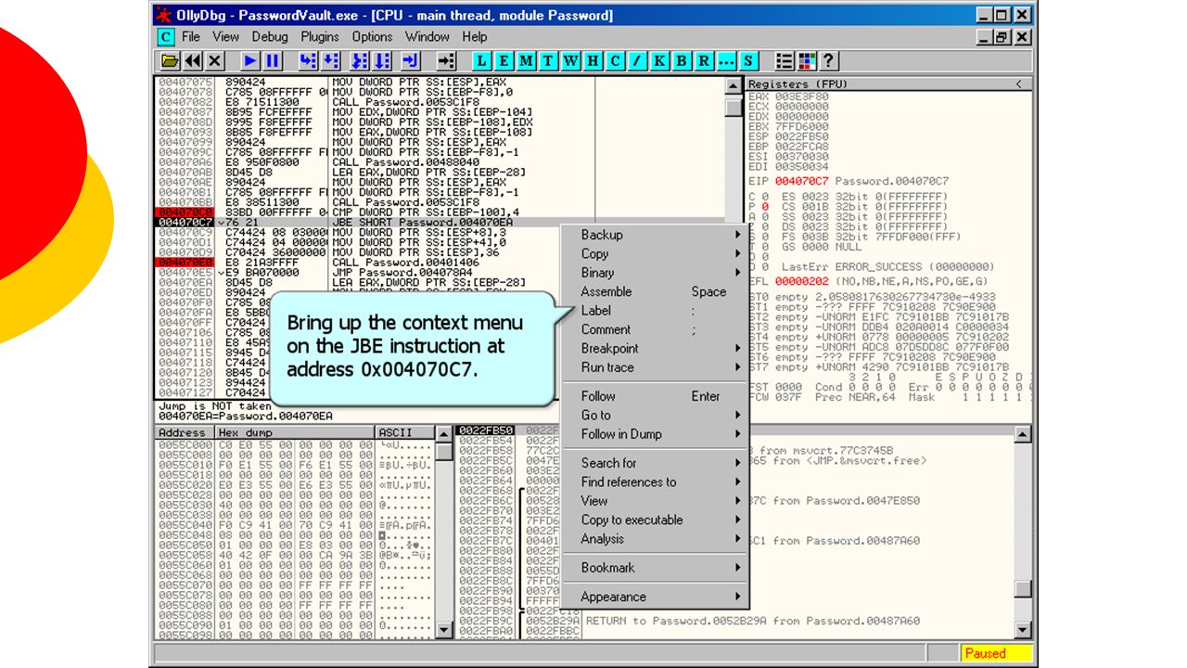The image size is (1187, 668).
Task: Open Log window with L button
Action: click(482, 61)
